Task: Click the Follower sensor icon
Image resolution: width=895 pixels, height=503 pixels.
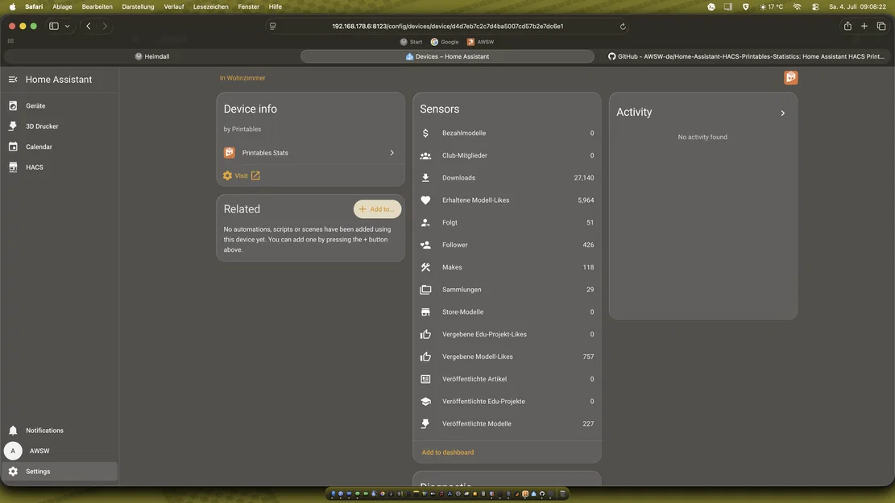Action: point(425,245)
